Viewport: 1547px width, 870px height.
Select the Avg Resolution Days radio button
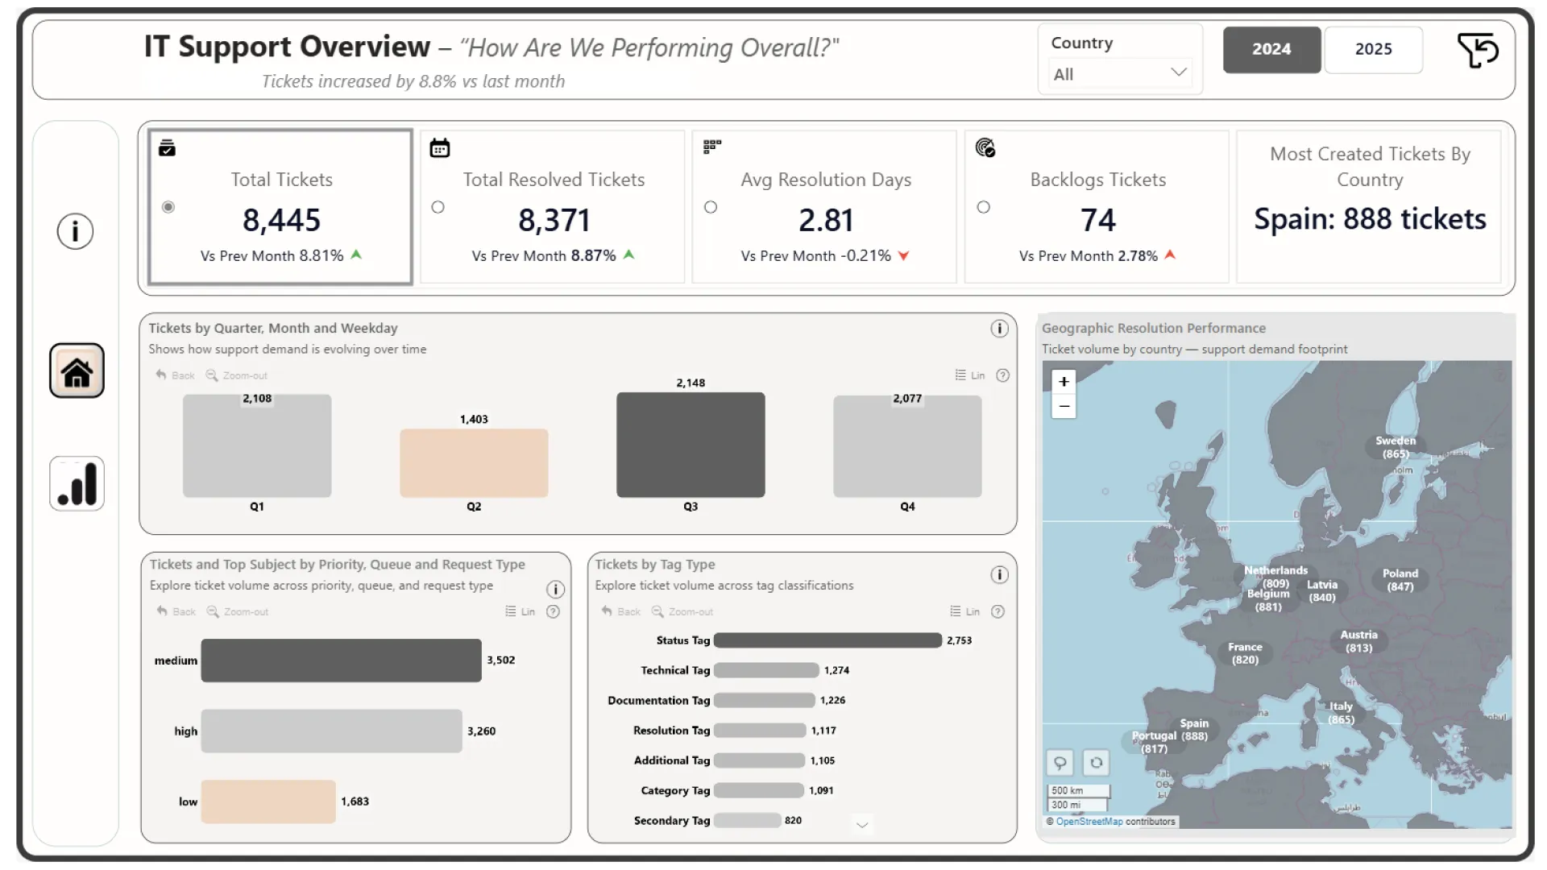[710, 207]
